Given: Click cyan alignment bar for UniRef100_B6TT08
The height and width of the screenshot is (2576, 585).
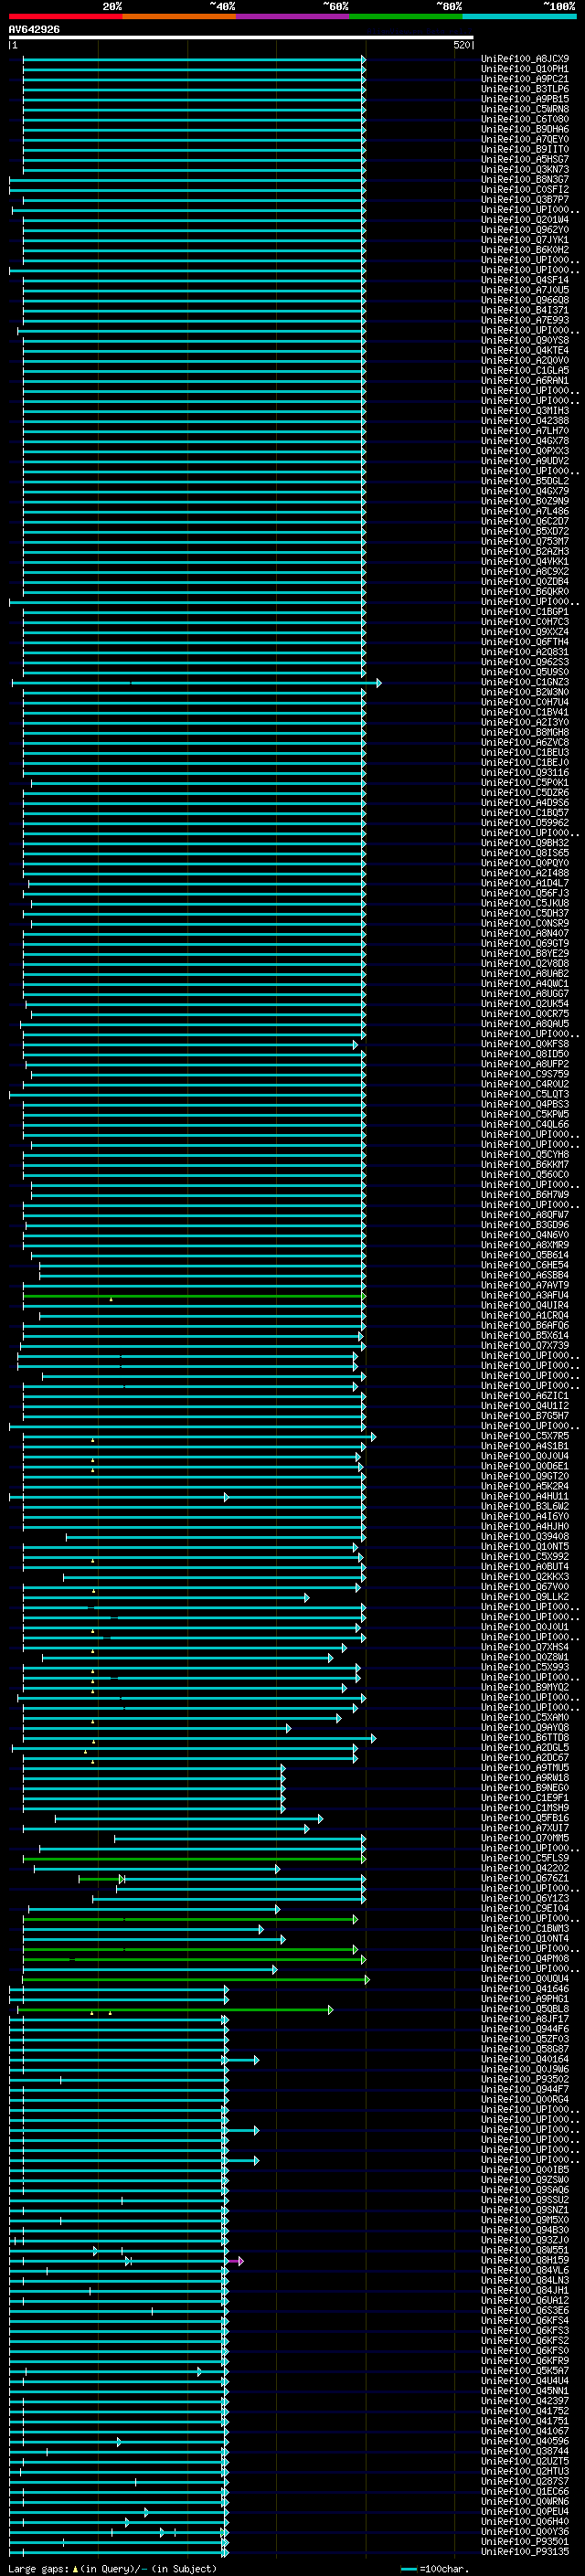Looking at the screenshot, I should pyautogui.click(x=199, y=1739).
